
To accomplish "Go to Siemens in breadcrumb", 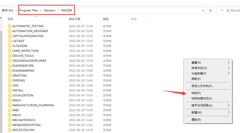I will coord(49,10).
